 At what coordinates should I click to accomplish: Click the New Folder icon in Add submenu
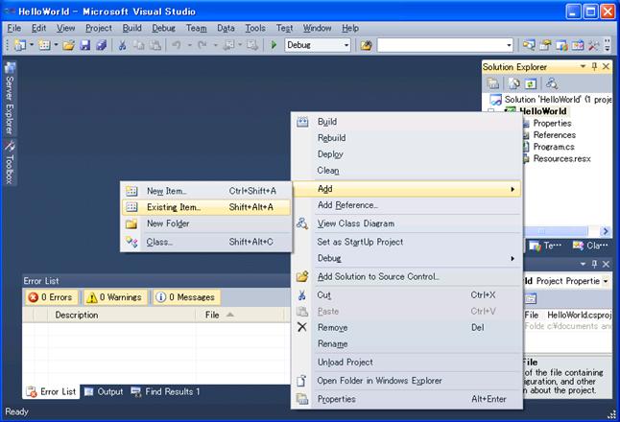(x=131, y=223)
